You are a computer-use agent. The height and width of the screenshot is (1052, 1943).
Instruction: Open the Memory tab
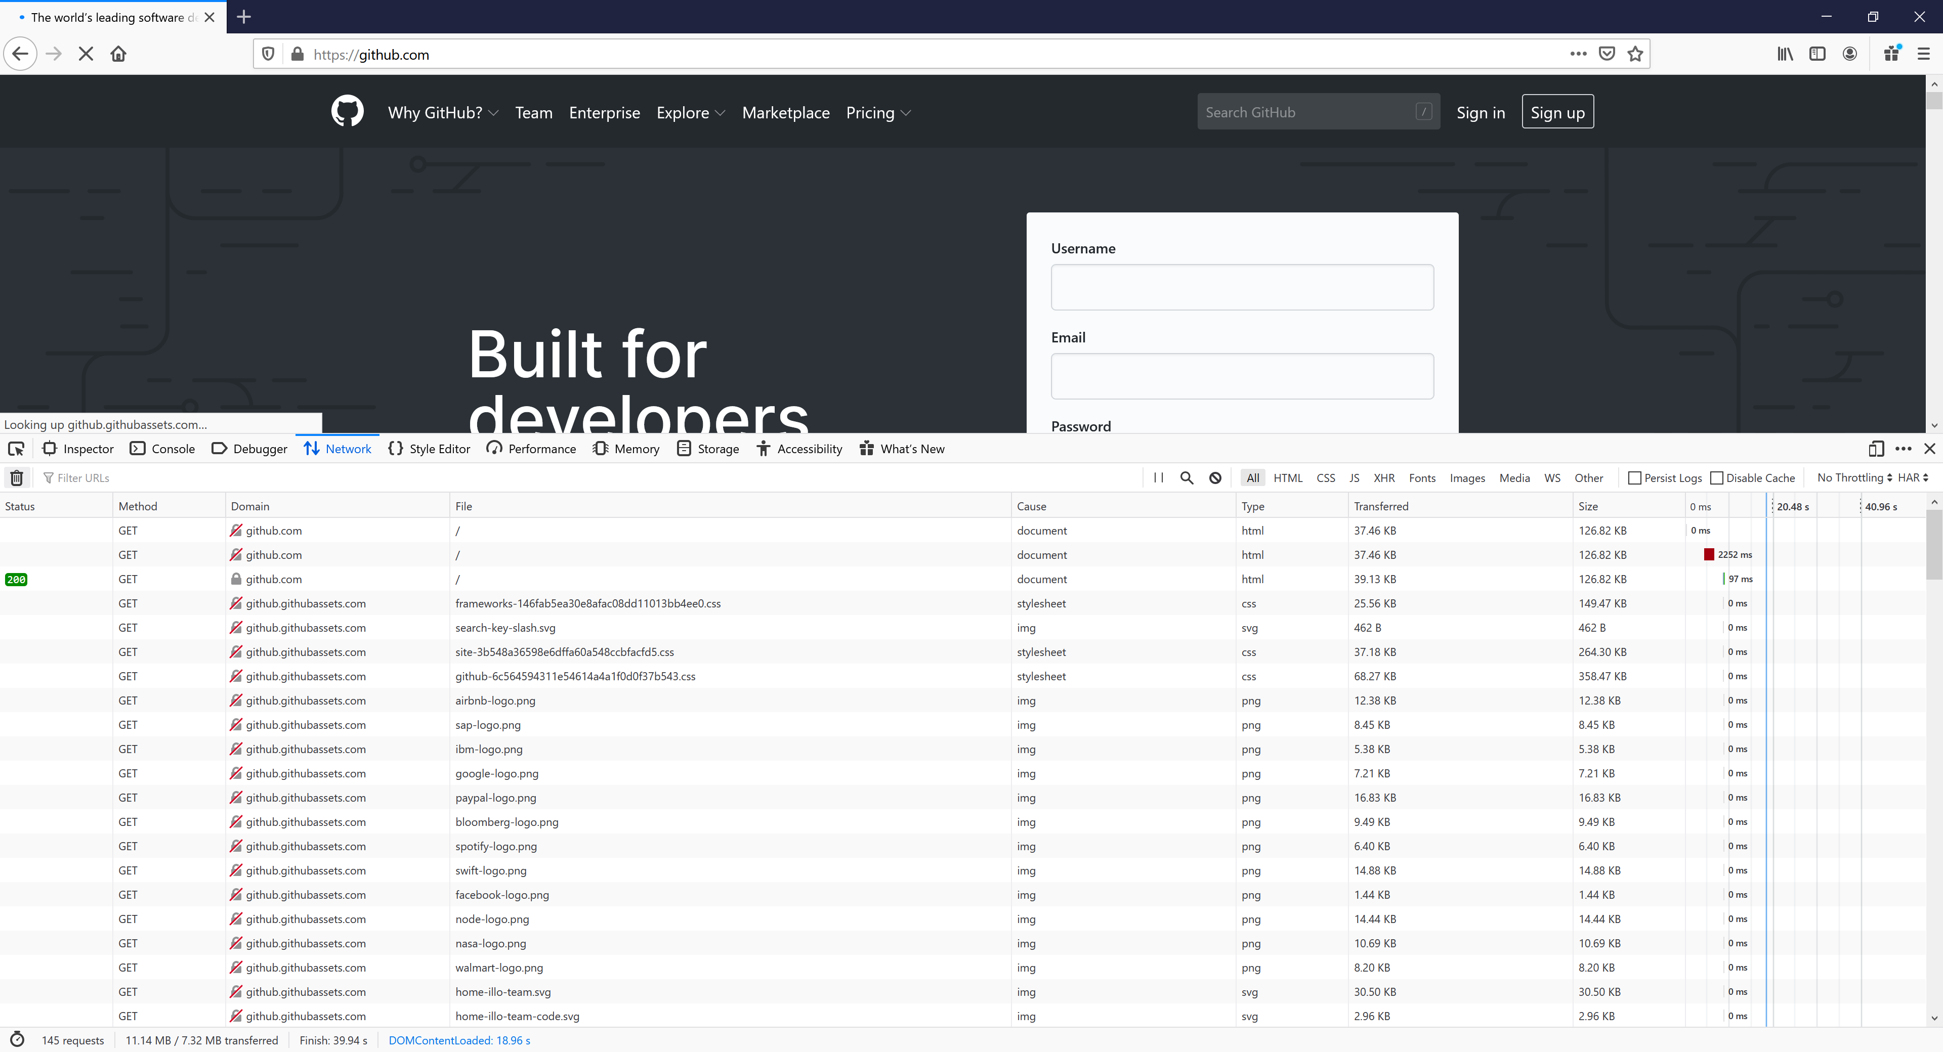point(626,450)
